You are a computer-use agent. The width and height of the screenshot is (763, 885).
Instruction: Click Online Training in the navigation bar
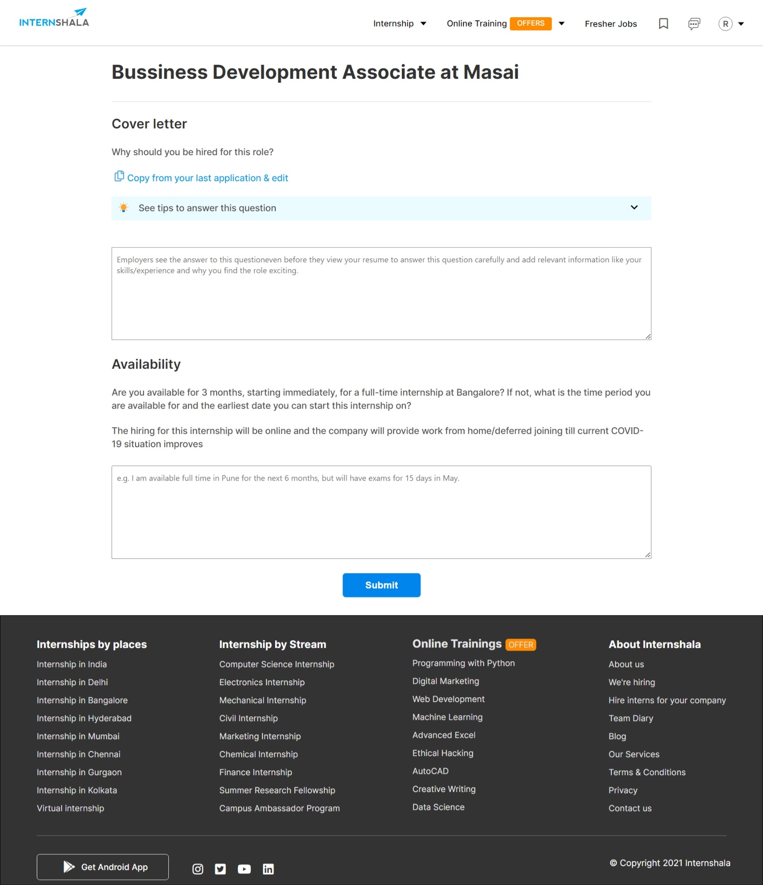(x=476, y=24)
